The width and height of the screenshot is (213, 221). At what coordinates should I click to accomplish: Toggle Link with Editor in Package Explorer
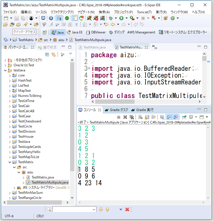click(x=54, y=54)
